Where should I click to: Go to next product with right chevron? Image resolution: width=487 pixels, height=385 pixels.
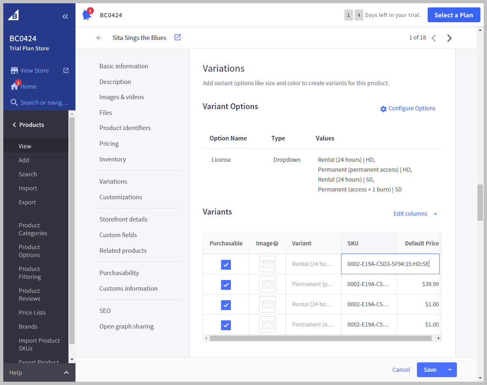click(x=449, y=38)
